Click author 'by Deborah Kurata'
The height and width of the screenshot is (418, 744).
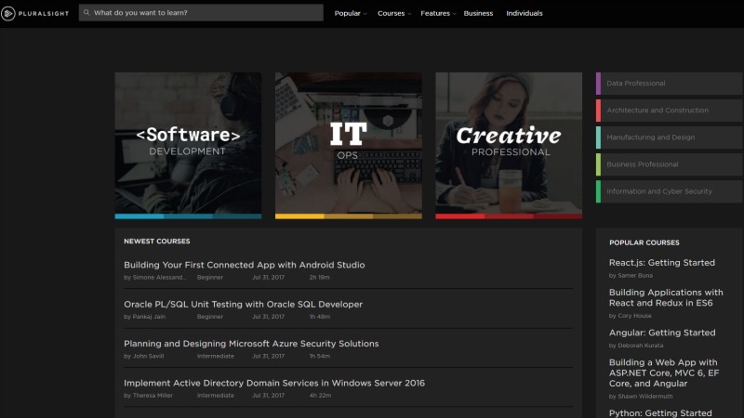tap(636, 346)
